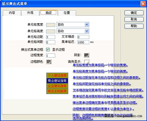147x121 pixels.
Task: Click highlighted 商业建站指南 preview item
Action: [x=57, y=81]
